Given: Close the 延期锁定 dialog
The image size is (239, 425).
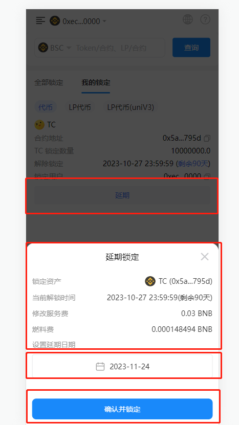Looking at the screenshot, I should [x=205, y=257].
